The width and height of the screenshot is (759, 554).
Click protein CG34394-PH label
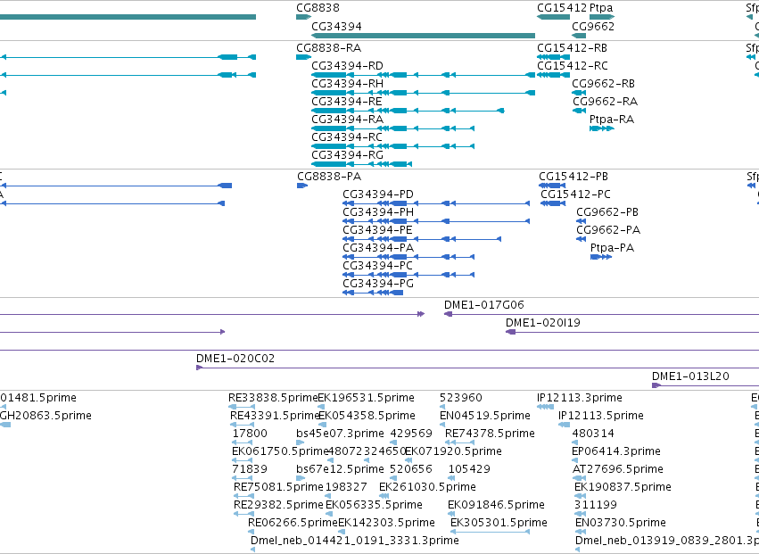click(378, 212)
